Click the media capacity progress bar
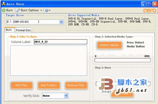158x104 pixels. (122, 60)
